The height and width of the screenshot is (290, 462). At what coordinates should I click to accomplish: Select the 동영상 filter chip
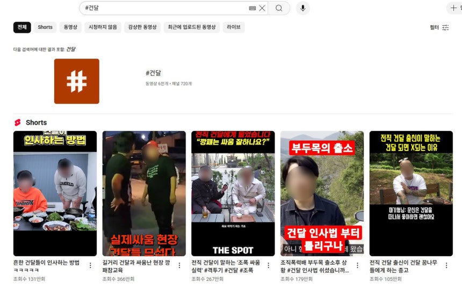click(70, 27)
